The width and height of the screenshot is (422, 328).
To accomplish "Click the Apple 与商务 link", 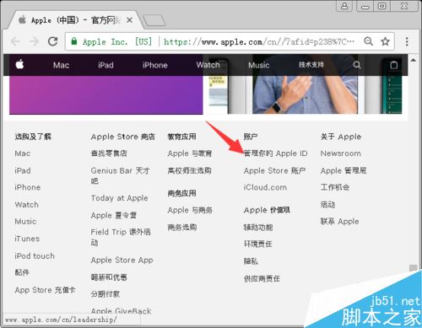I will pyautogui.click(x=190, y=210).
